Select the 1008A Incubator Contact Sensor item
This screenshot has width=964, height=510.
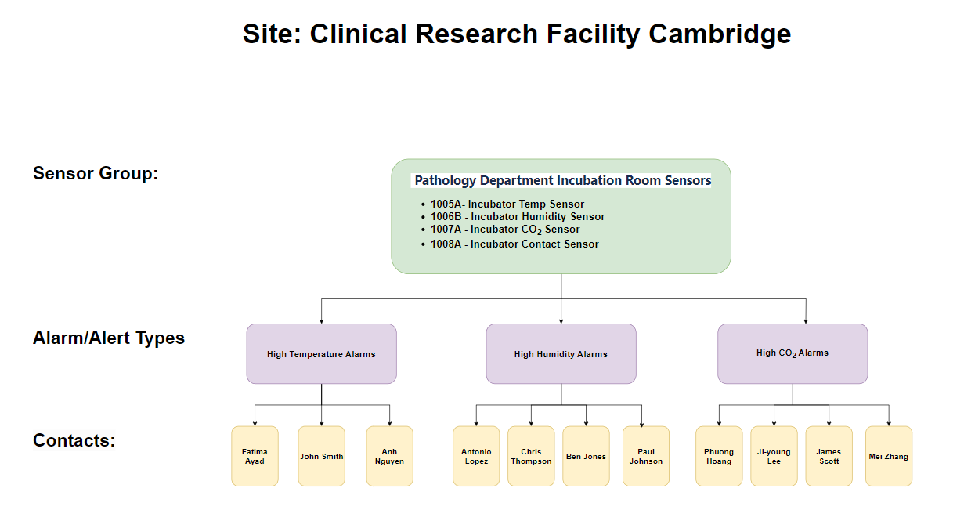[x=514, y=244]
